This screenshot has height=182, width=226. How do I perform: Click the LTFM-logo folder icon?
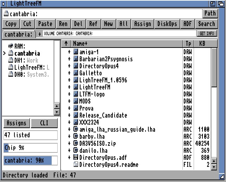[76, 94]
